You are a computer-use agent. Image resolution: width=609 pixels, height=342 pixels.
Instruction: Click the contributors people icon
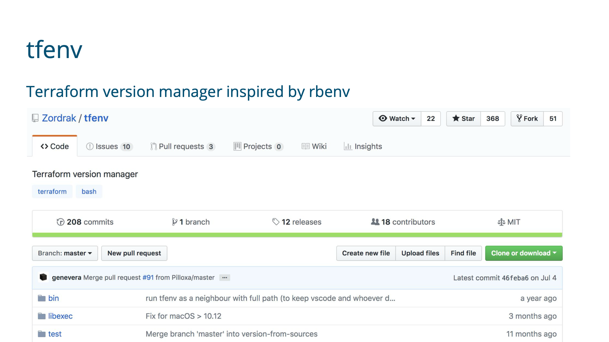(375, 222)
